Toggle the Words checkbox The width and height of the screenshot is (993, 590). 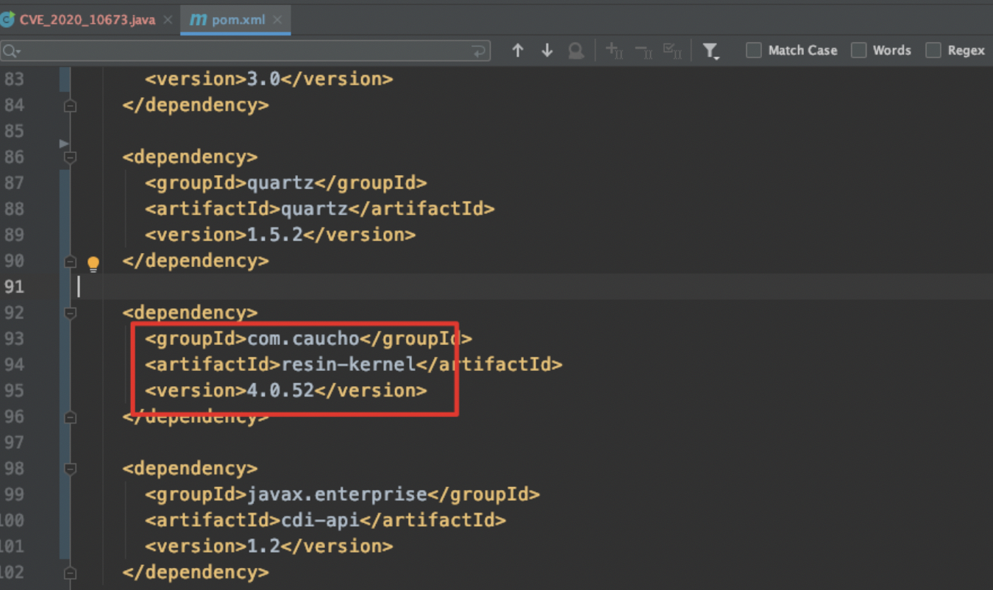[x=858, y=50]
